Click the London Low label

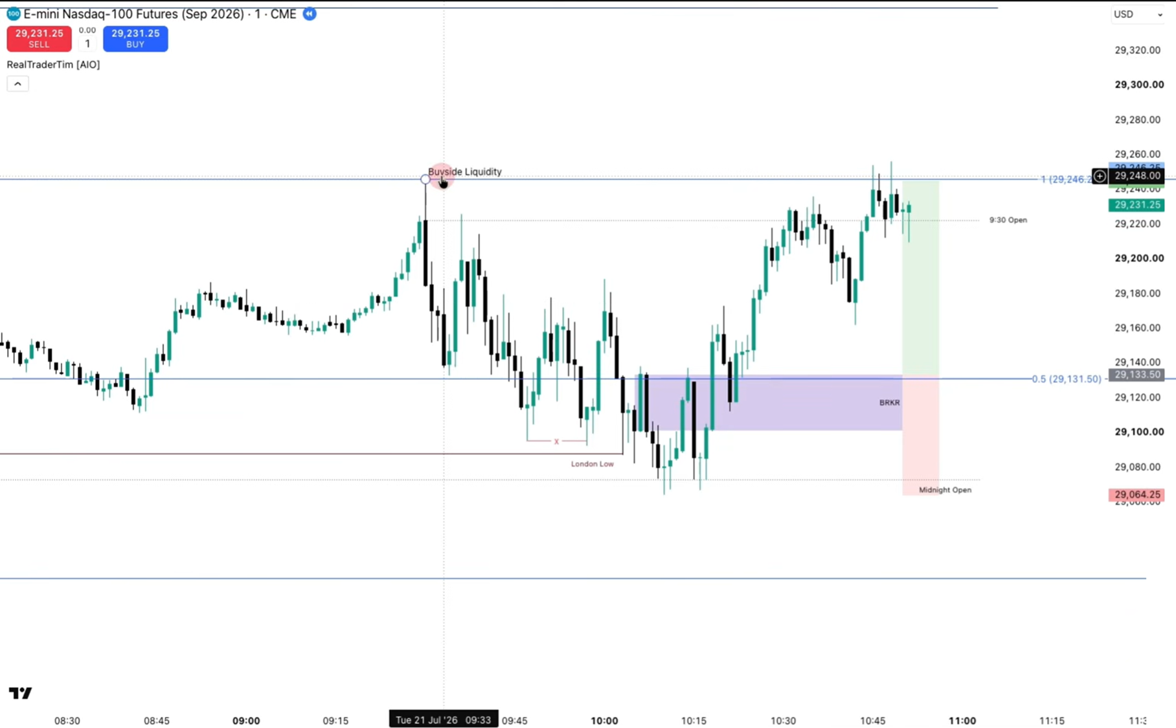[592, 464]
